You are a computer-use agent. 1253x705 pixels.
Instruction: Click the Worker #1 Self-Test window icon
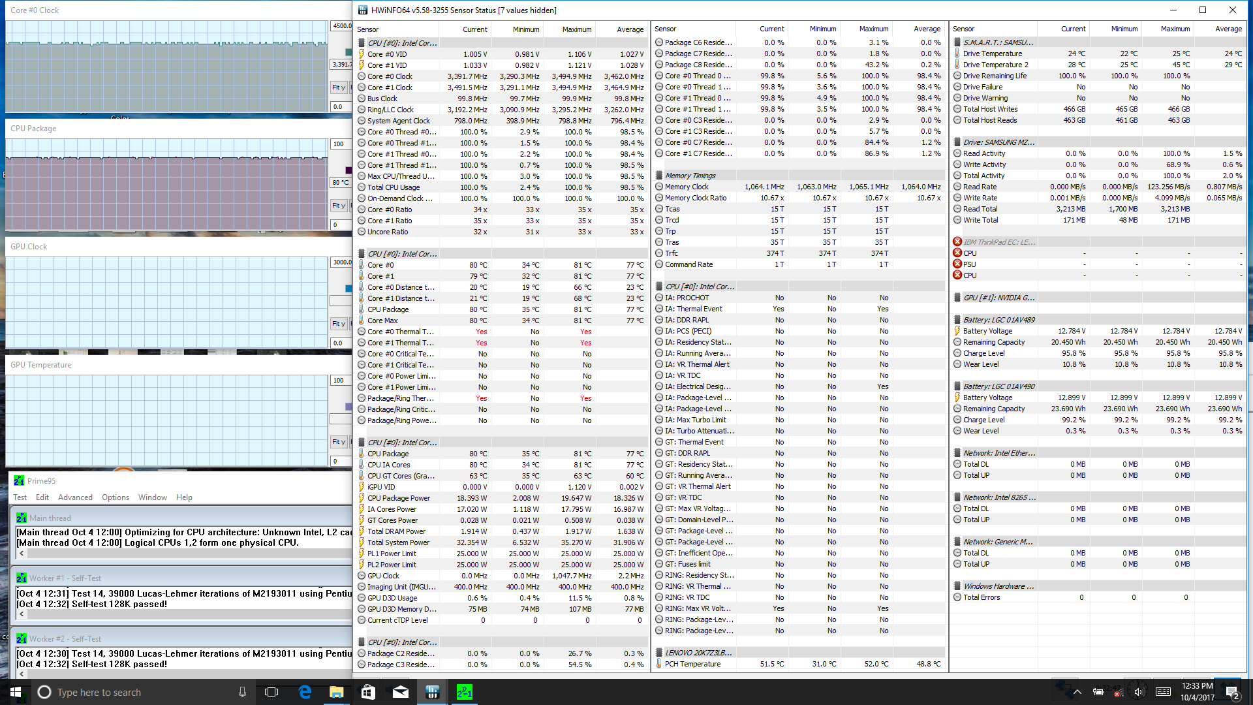pyautogui.click(x=22, y=578)
